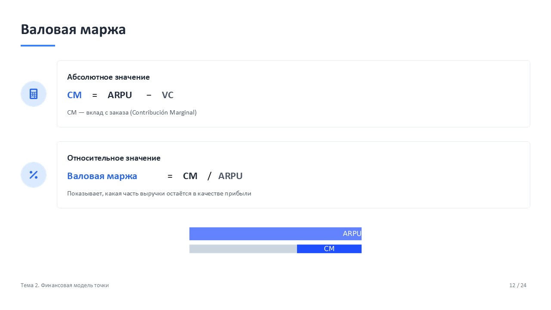
Task: Click the gray segment of the lower bar
Action: tap(243, 249)
